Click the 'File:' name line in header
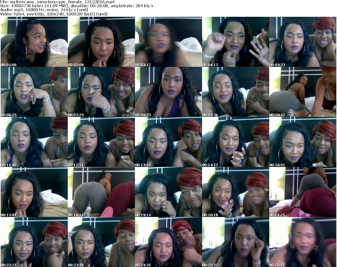 (57, 2)
